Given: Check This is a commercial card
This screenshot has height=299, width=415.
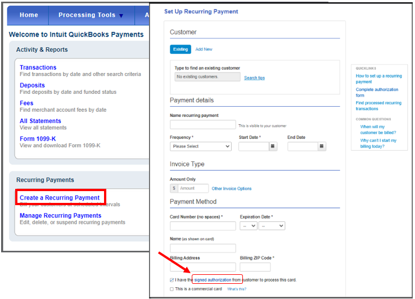Looking at the screenshot, I should coord(172,289).
